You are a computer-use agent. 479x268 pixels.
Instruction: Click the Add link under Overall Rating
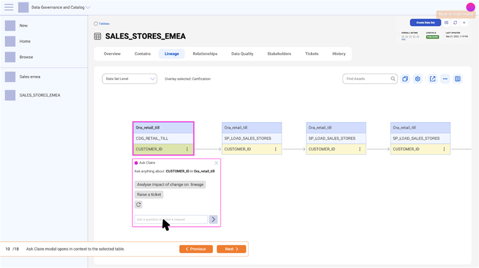[403, 39]
